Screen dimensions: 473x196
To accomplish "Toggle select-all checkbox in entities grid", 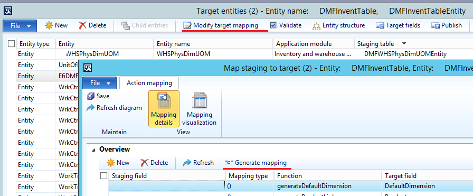I will 11,44.
